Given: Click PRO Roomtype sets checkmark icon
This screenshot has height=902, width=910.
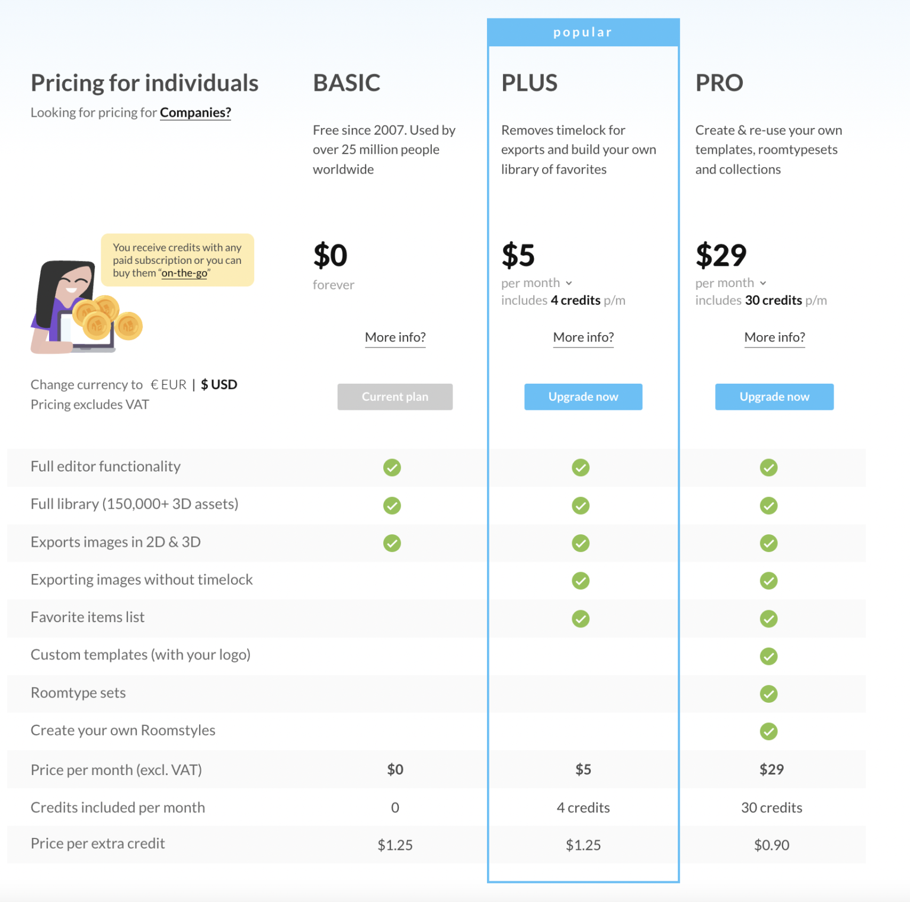Looking at the screenshot, I should click(768, 693).
